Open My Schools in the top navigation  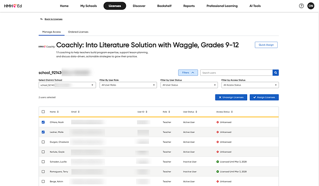coord(89,6)
